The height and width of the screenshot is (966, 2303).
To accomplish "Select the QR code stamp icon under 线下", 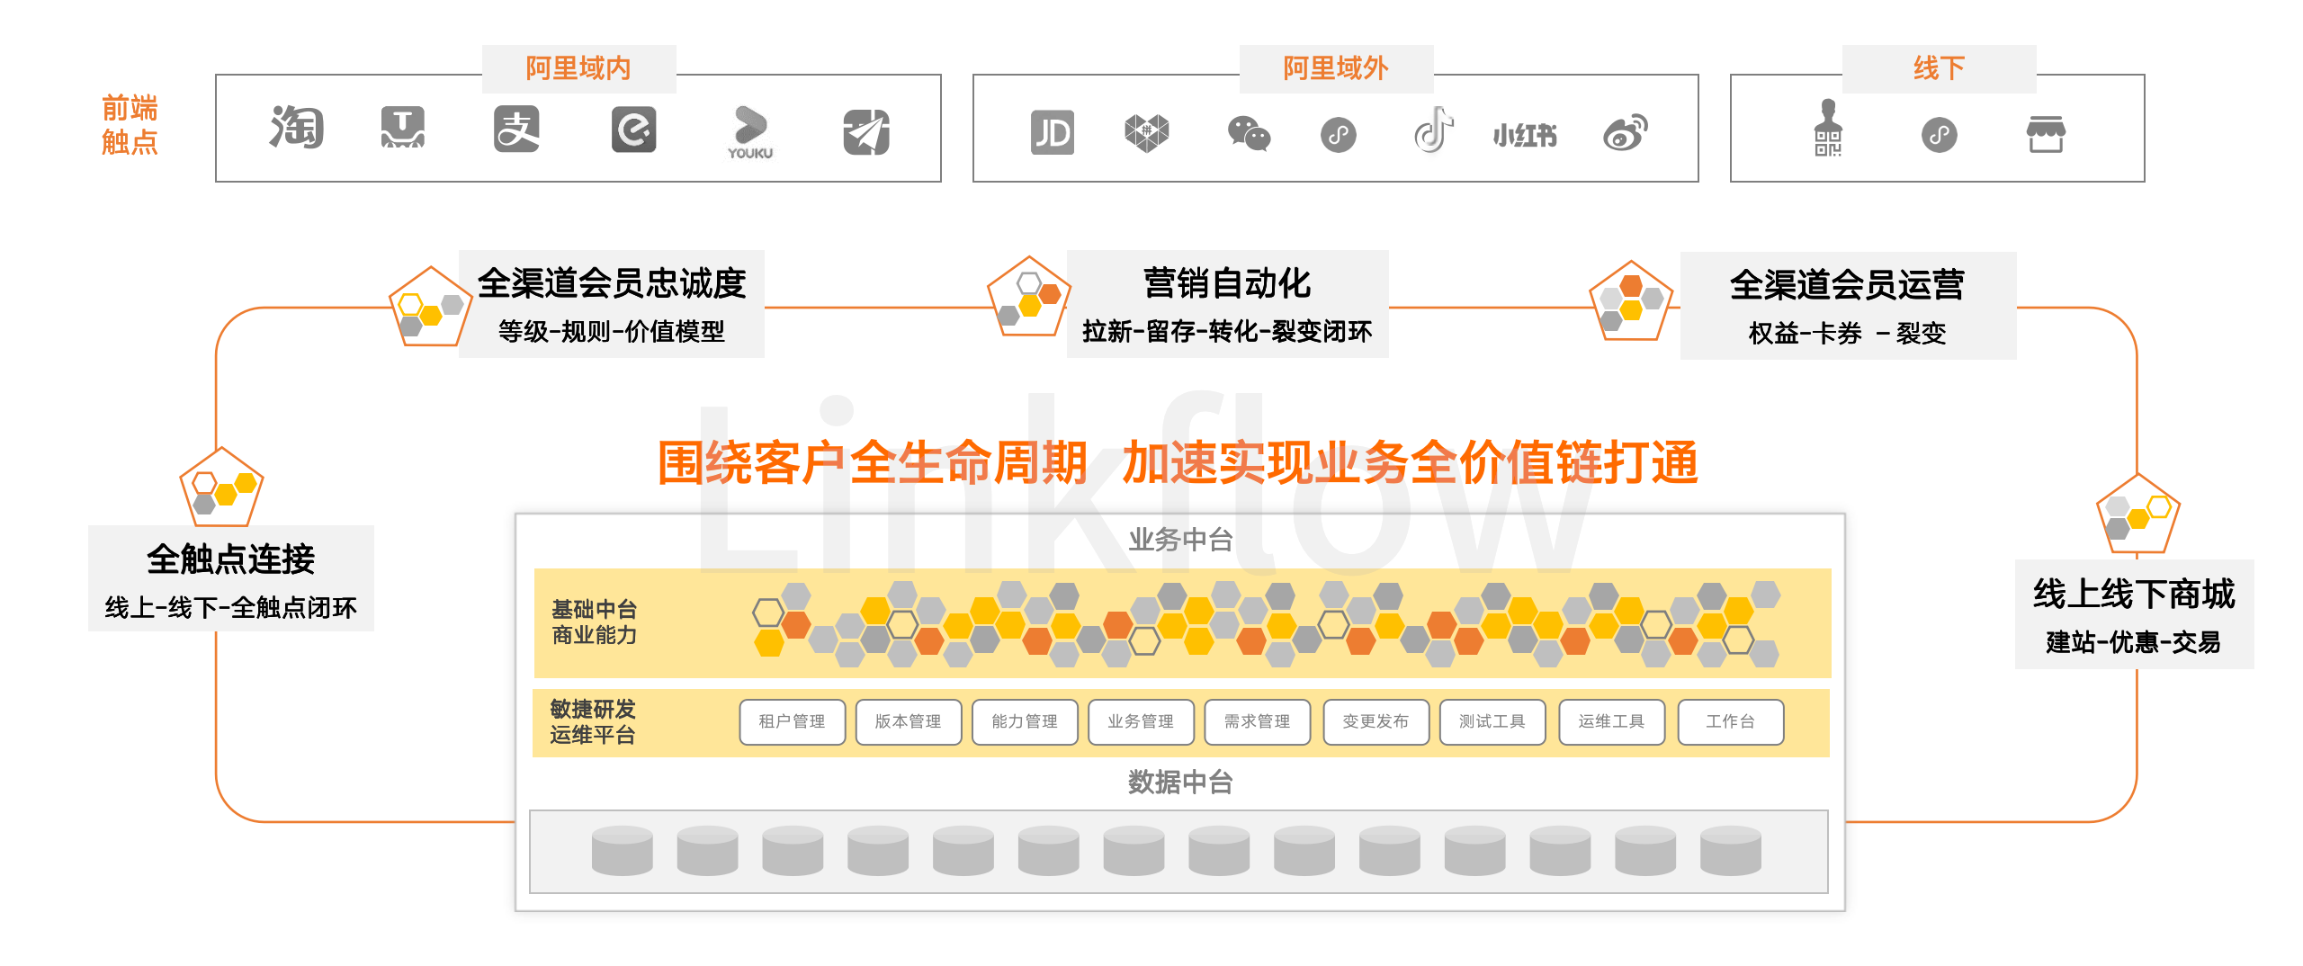I will coord(1827,128).
